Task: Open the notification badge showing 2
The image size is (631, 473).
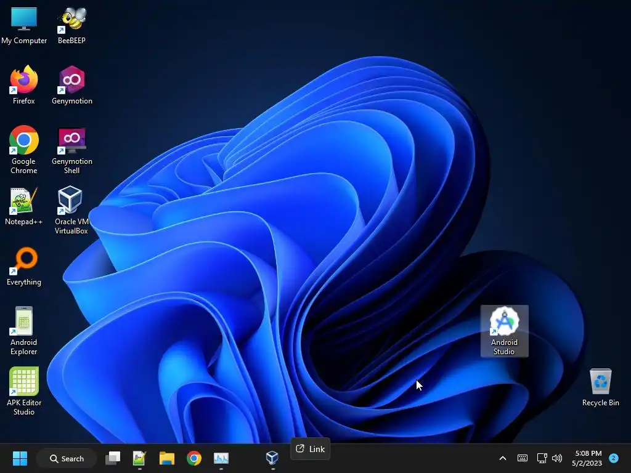Action: tap(614, 458)
